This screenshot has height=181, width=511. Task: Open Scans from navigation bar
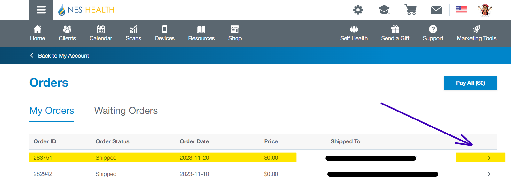click(x=133, y=33)
